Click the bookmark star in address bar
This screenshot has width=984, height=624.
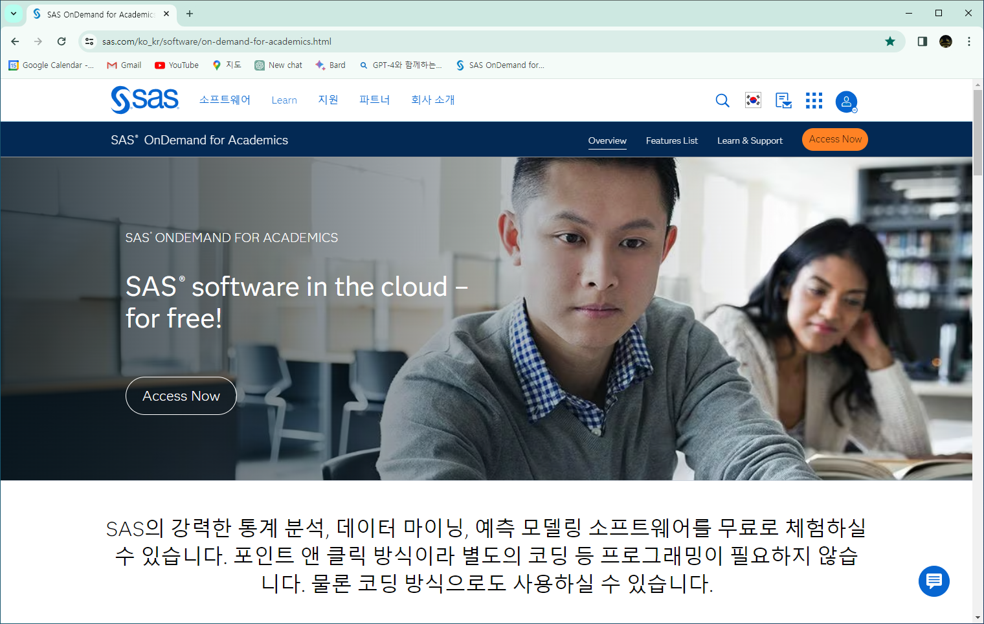(890, 41)
